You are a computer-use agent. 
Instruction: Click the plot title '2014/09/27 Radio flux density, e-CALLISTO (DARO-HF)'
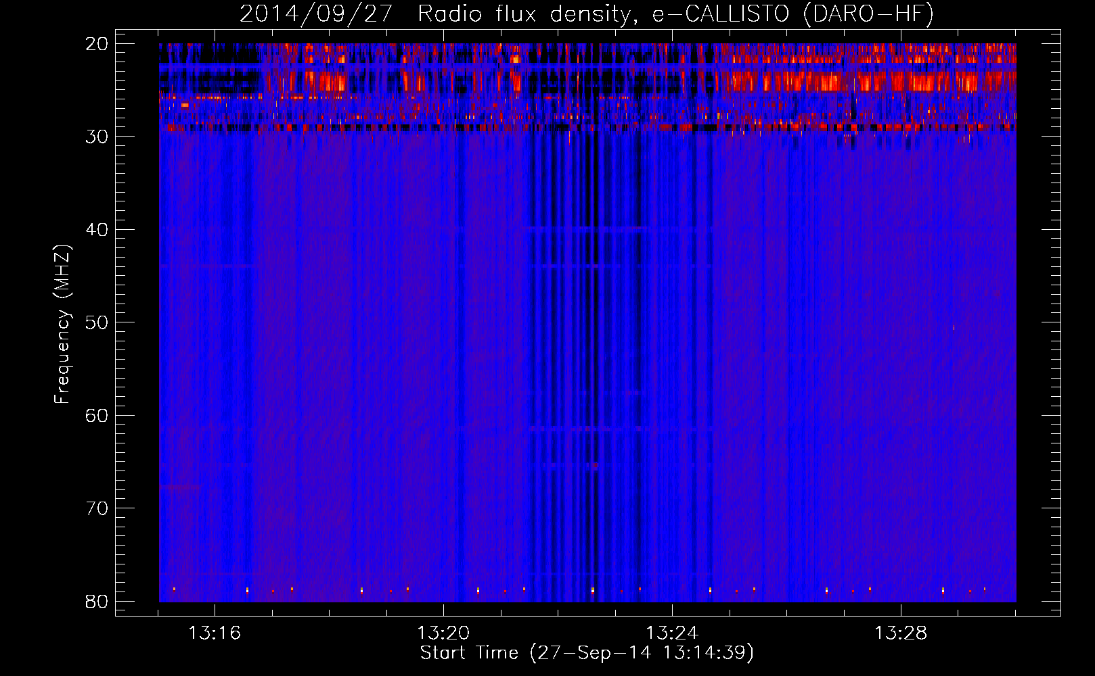click(587, 14)
